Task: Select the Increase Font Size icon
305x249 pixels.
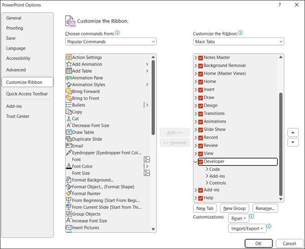Action: point(69,221)
